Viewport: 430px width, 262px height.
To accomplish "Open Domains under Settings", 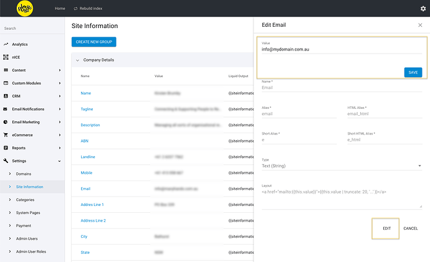I will 24,174.
